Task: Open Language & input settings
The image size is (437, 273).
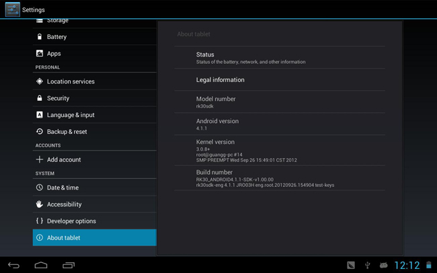Action: [95, 114]
